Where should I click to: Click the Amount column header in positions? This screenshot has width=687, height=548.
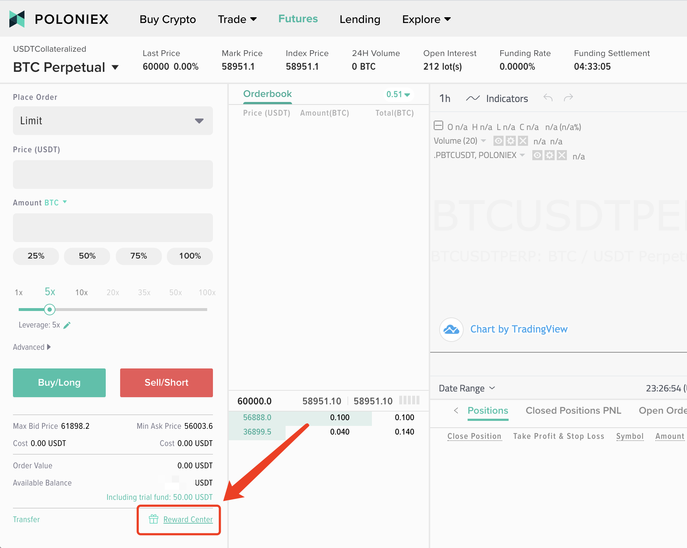pyautogui.click(x=670, y=436)
